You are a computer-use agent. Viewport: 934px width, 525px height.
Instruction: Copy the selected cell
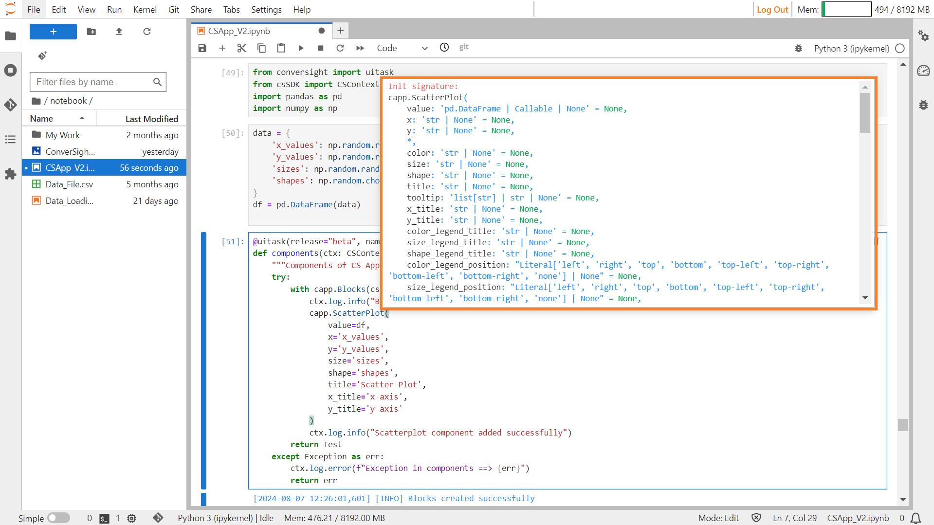coord(261,48)
